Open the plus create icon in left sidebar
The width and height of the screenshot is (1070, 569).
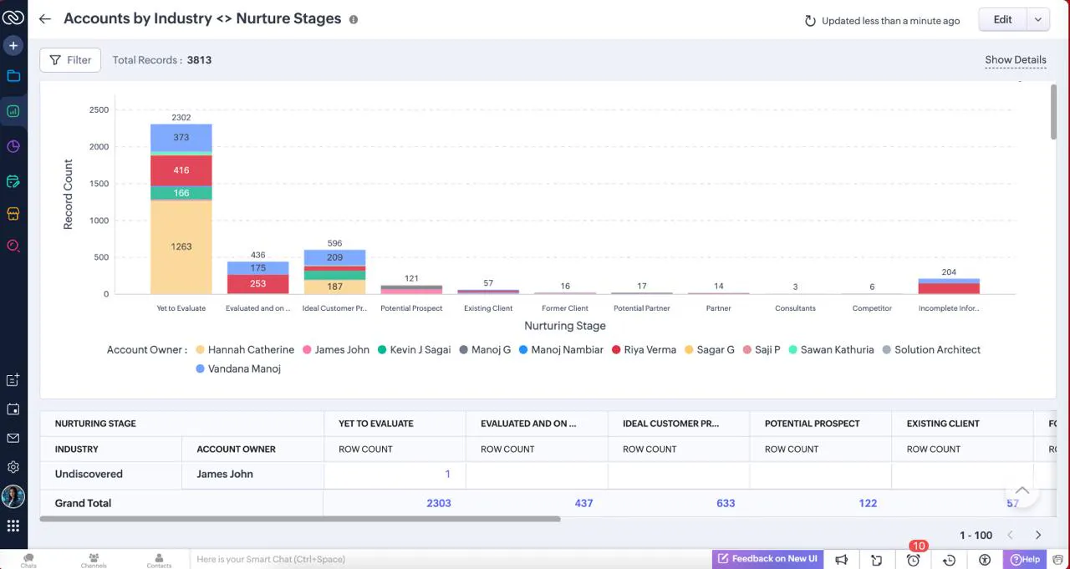pyautogui.click(x=13, y=45)
